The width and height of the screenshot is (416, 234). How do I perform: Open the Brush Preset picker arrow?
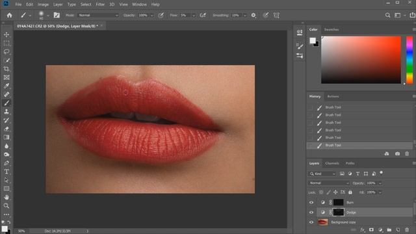click(48, 16)
